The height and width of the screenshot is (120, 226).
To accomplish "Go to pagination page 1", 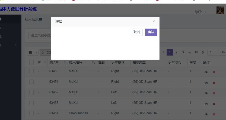I will tap(170, 52).
